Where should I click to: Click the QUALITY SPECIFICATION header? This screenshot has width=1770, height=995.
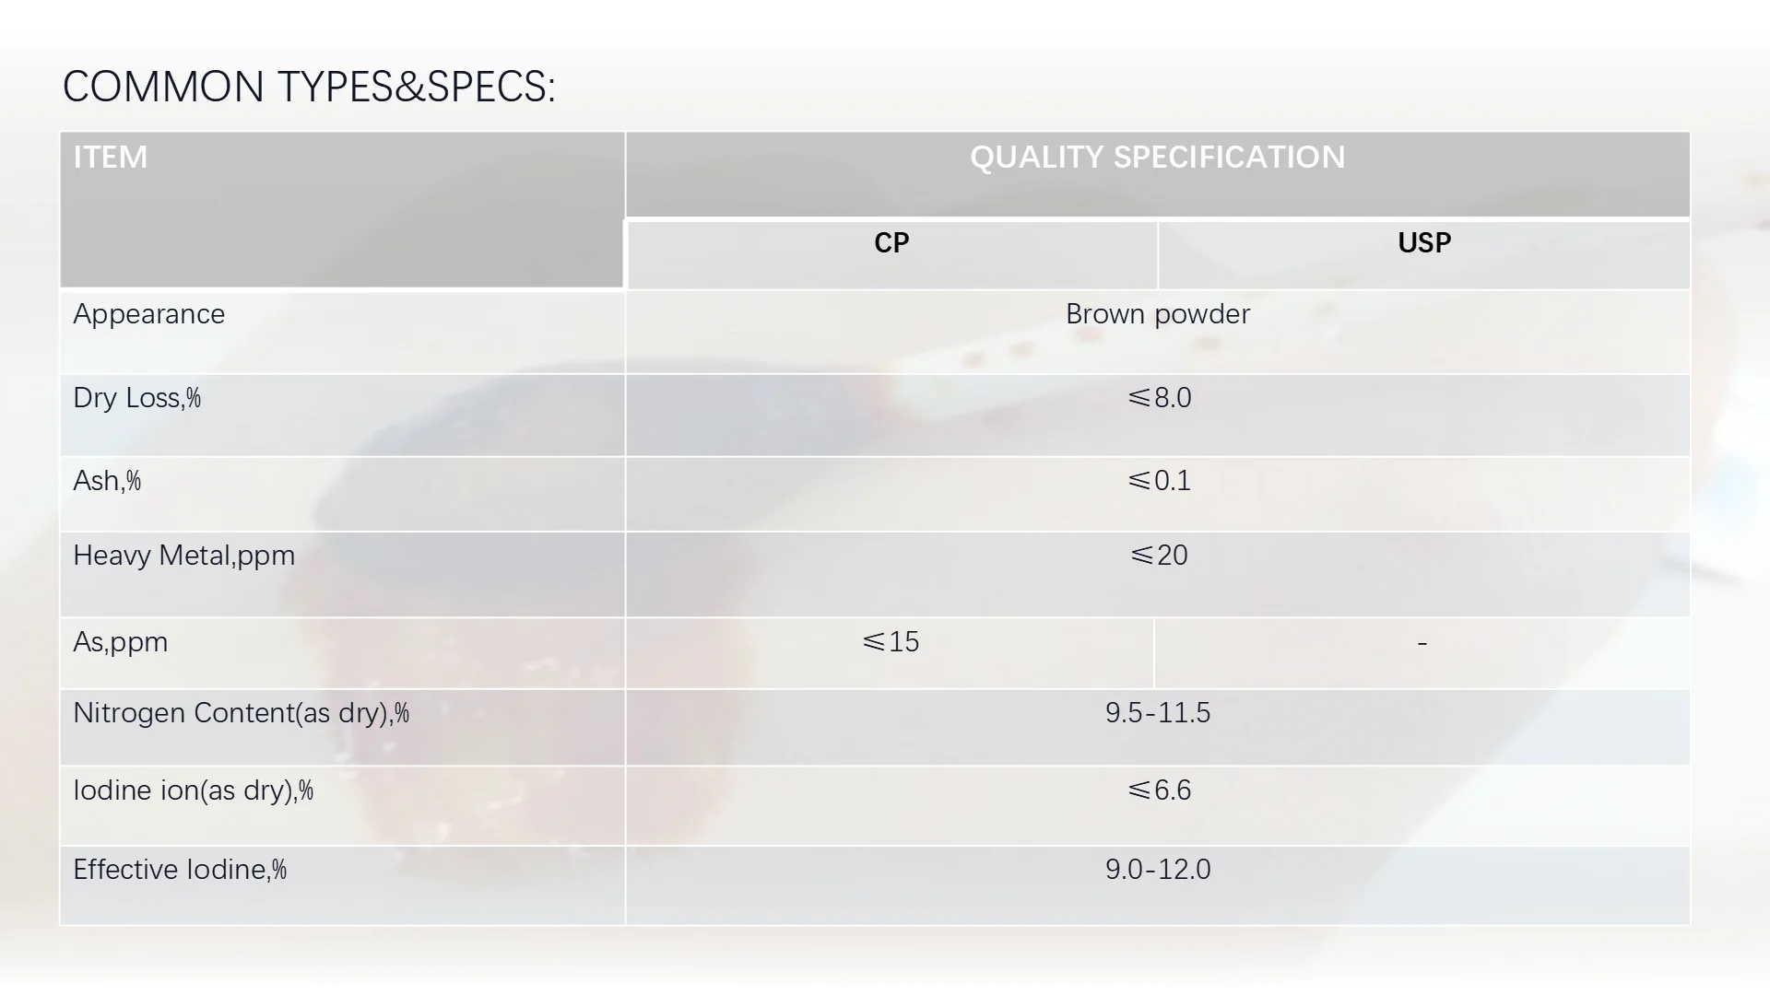1157,158
